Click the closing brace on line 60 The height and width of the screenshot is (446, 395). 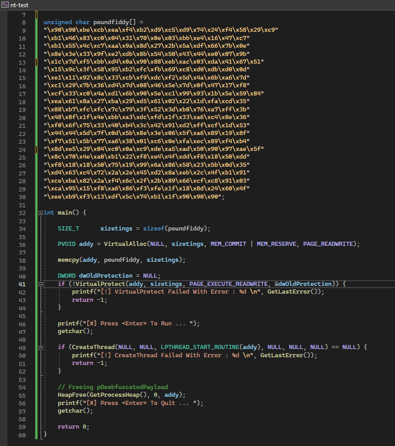(45, 434)
